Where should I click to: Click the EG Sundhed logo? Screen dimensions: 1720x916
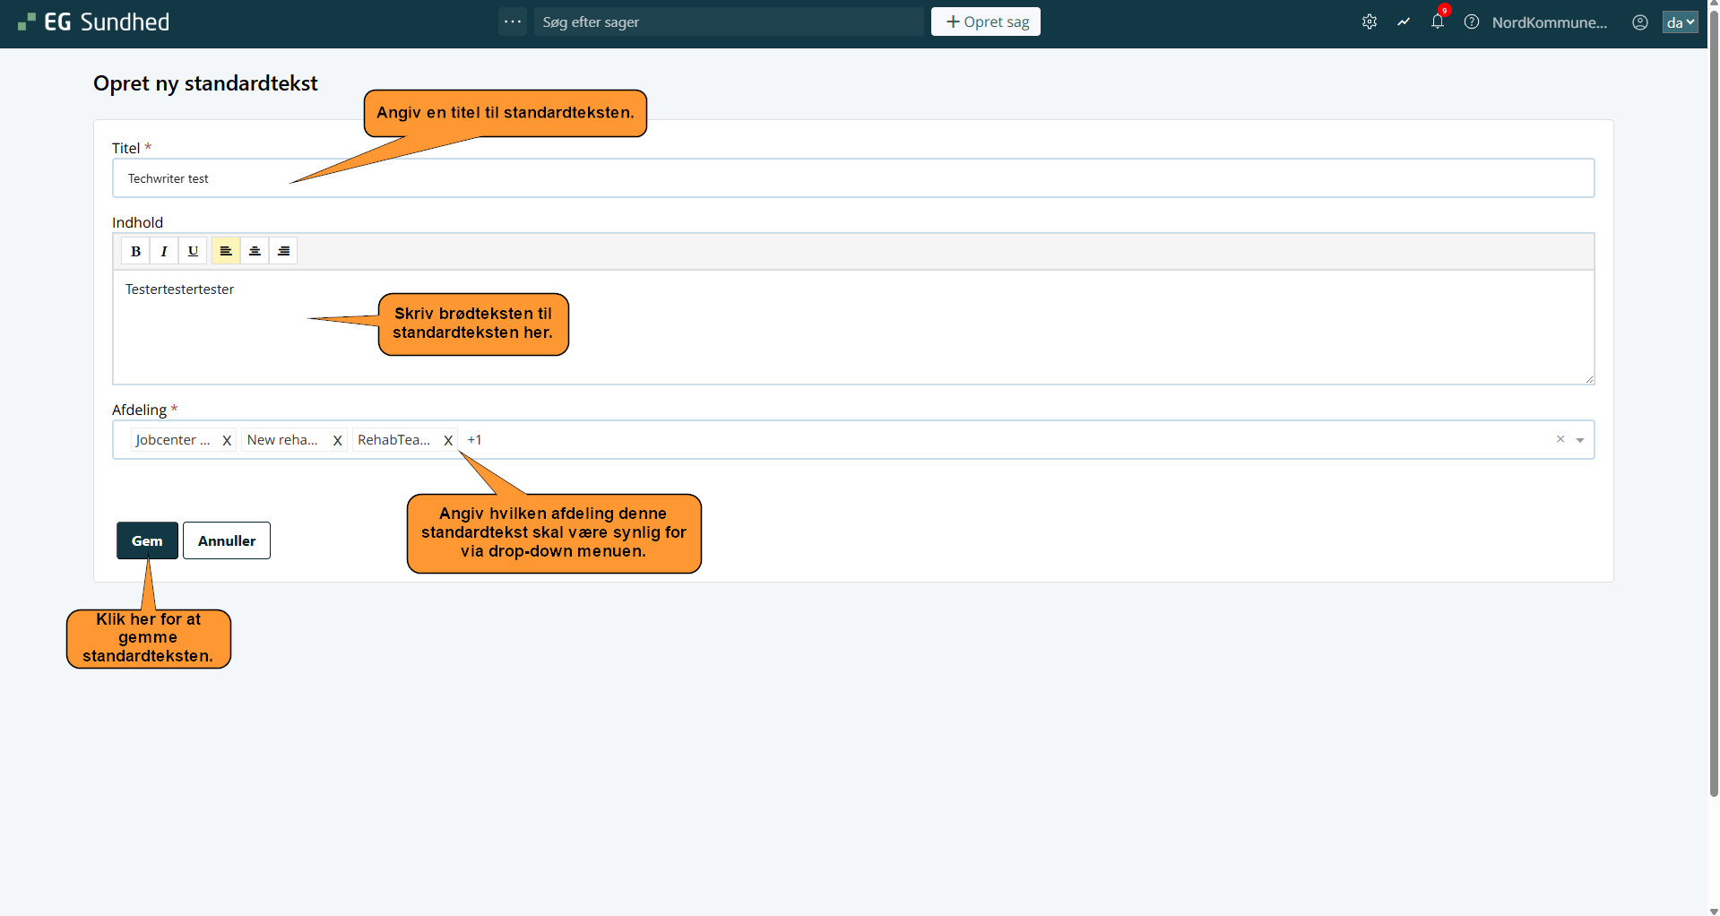coord(94,22)
